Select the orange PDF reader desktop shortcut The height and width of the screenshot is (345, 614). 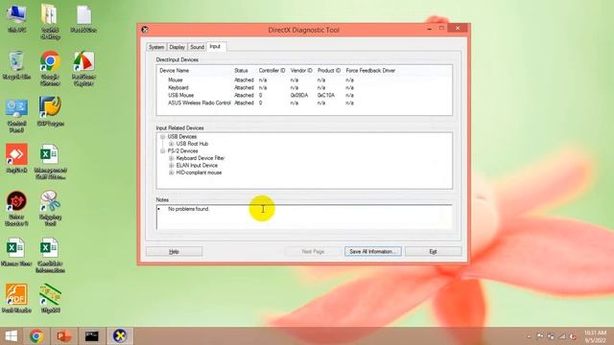[x=16, y=298]
